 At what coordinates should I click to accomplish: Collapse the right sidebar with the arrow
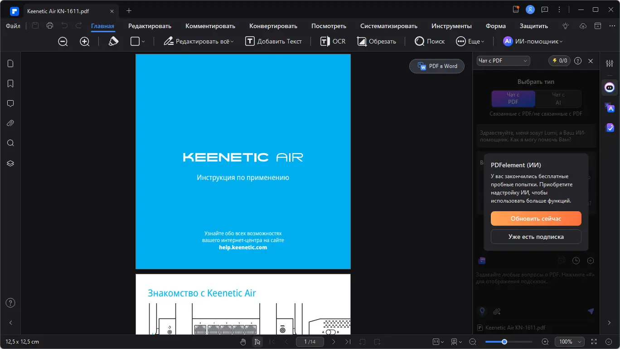pyautogui.click(x=610, y=323)
